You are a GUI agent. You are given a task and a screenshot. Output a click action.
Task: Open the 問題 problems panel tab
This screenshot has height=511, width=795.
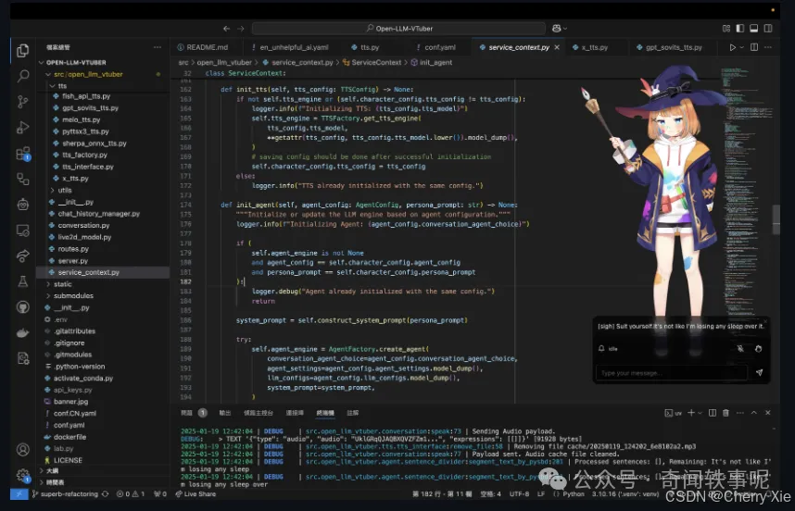coord(186,413)
